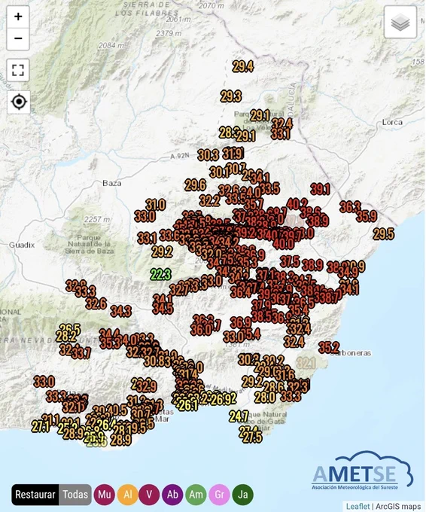Filter stations by Al region
The image size is (426, 512).
pyautogui.click(x=128, y=495)
